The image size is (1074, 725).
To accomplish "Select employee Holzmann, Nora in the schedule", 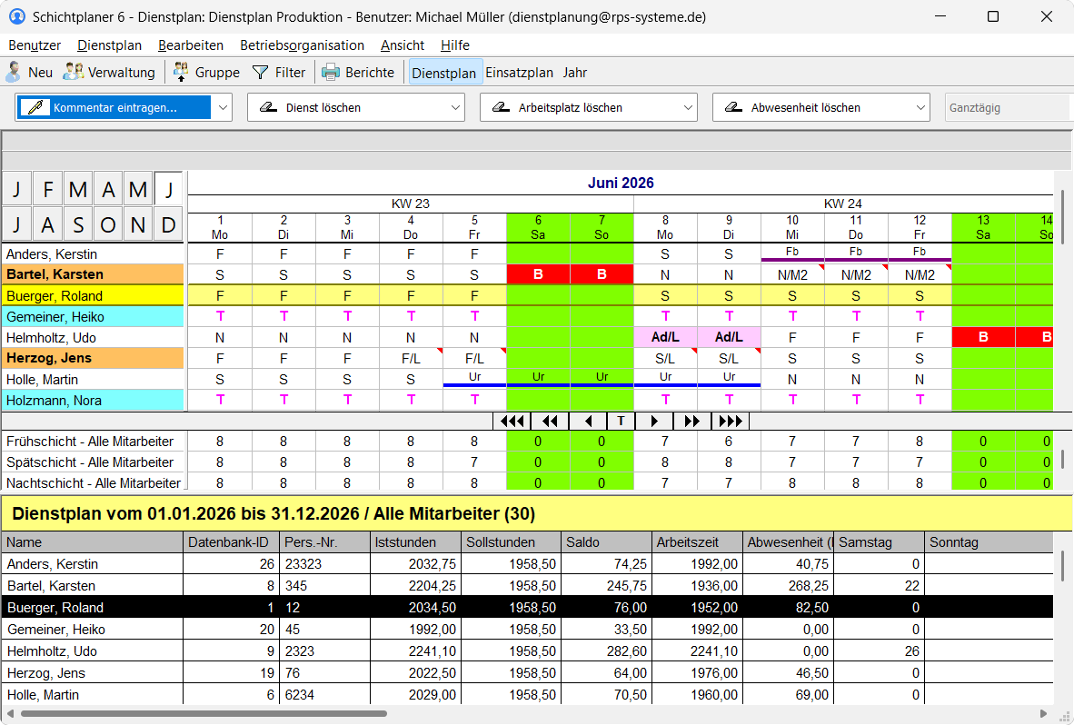I will [x=94, y=401].
